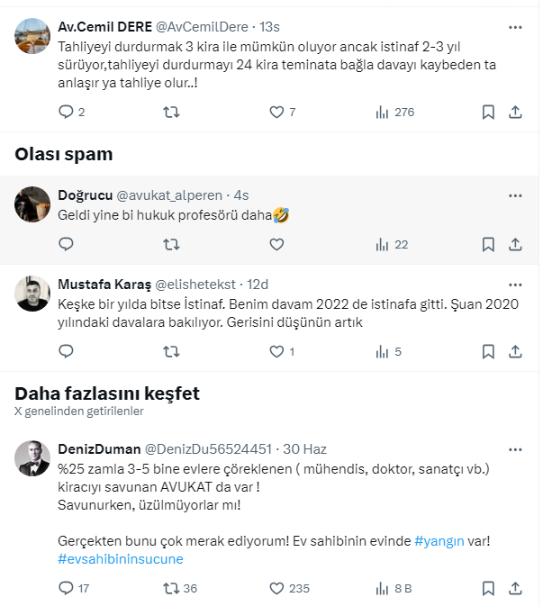
Task: Like Doğrucu's reply
Action: tap(277, 244)
